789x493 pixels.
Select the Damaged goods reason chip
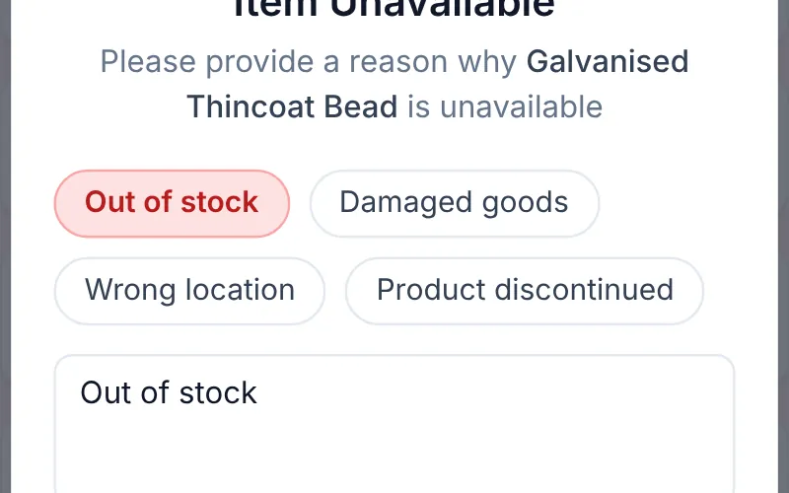click(455, 203)
